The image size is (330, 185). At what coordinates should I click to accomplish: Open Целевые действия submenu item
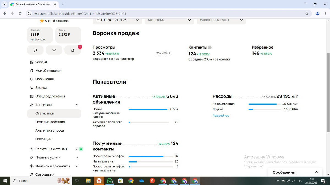[50, 122]
